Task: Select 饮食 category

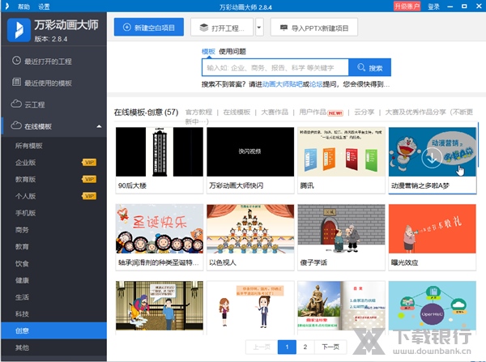Action: pos(54,264)
